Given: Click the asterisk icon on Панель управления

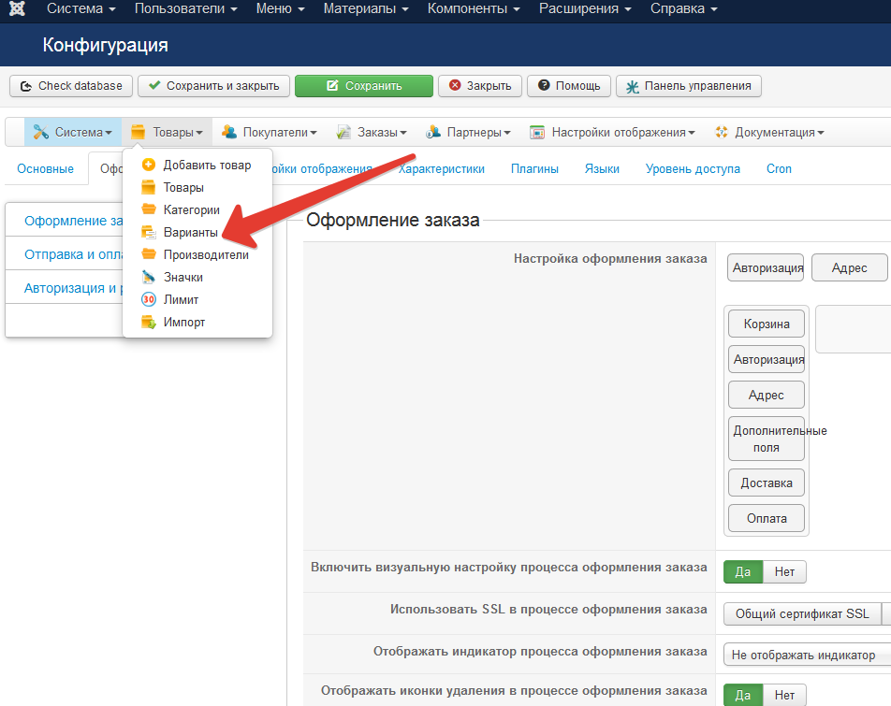Looking at the screenshot, I should 633,87.
